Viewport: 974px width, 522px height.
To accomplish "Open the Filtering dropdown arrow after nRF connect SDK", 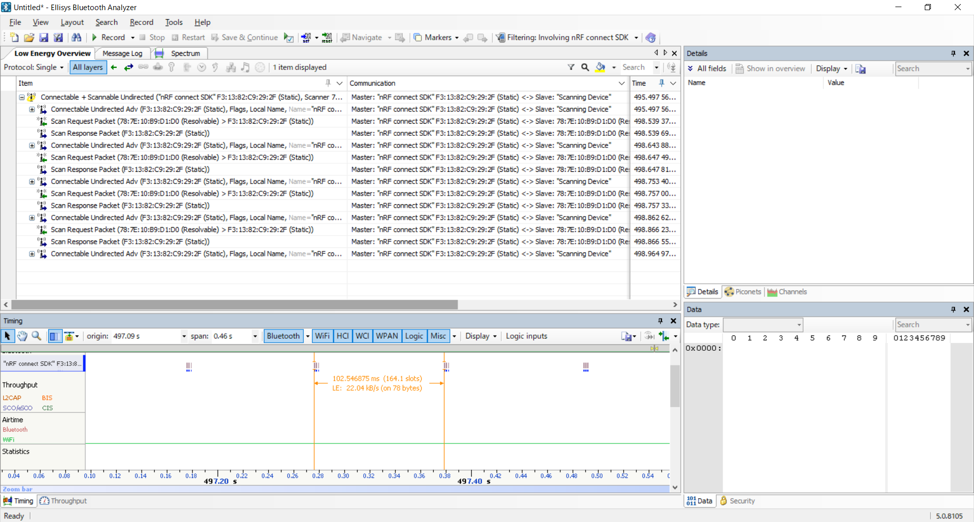I will (x=636, y=38).
